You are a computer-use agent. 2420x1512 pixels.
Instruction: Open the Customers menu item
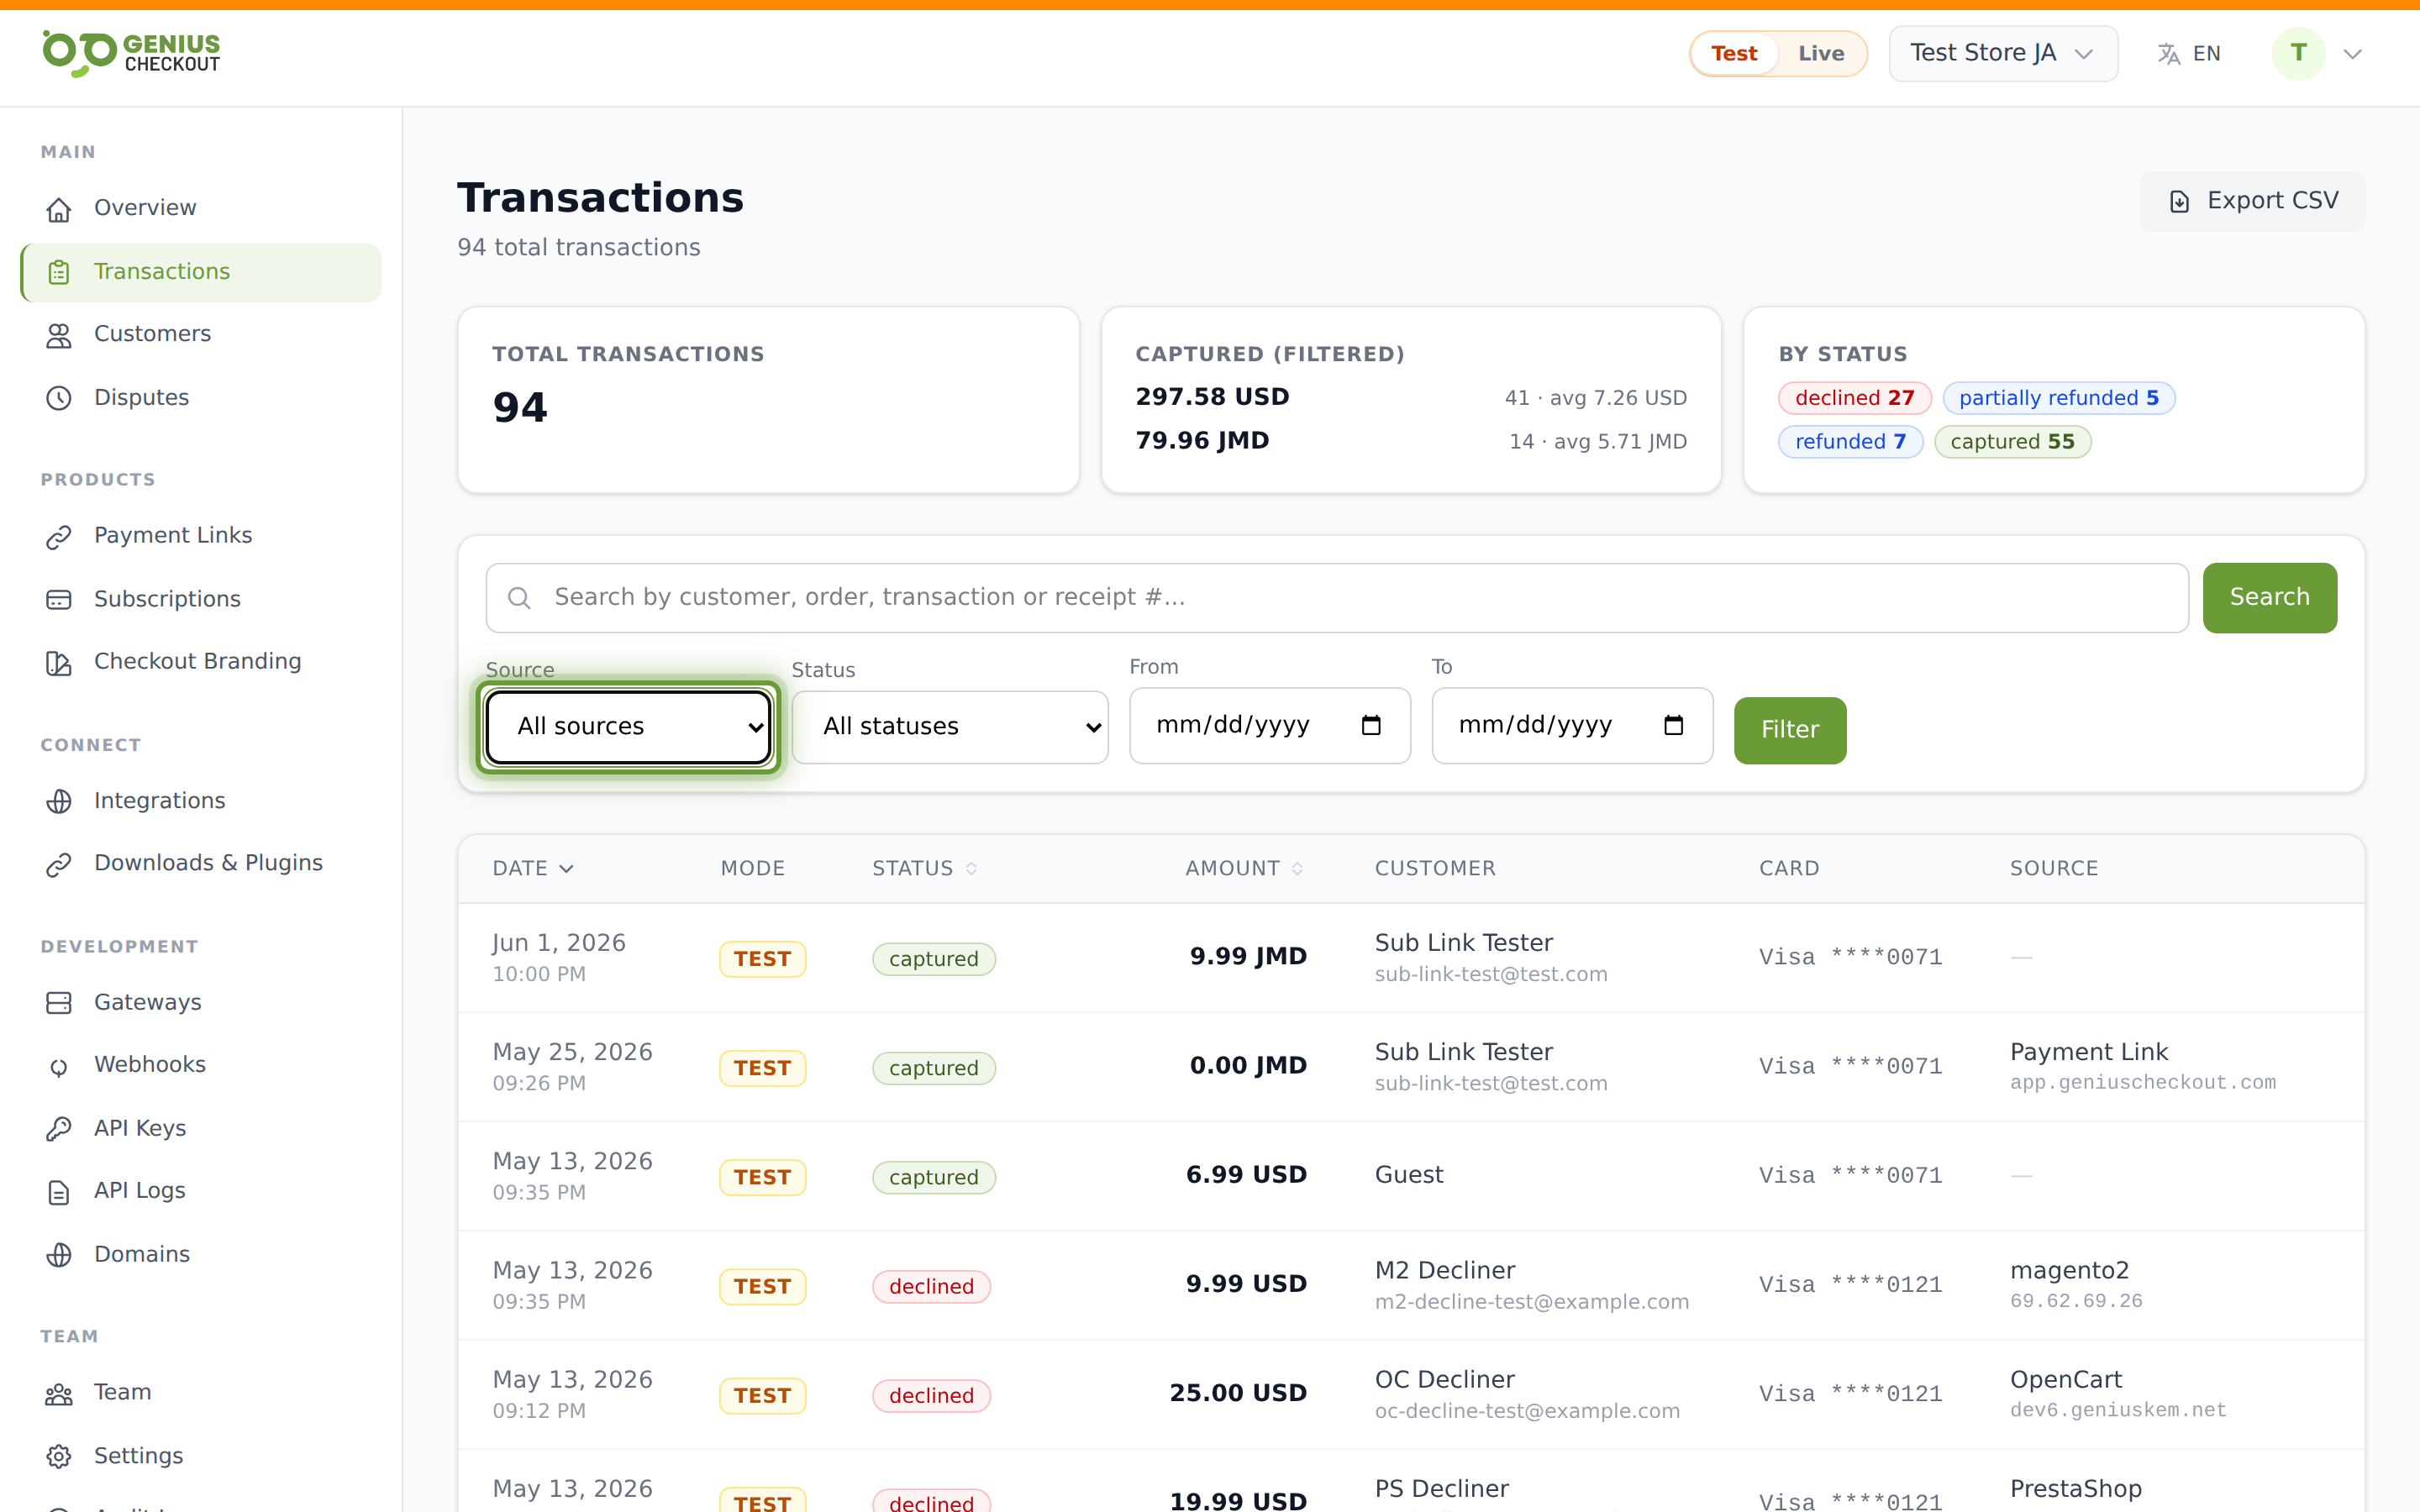(x=201, y=334)
